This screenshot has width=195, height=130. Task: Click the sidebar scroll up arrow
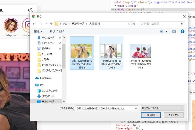coord(64,37)
